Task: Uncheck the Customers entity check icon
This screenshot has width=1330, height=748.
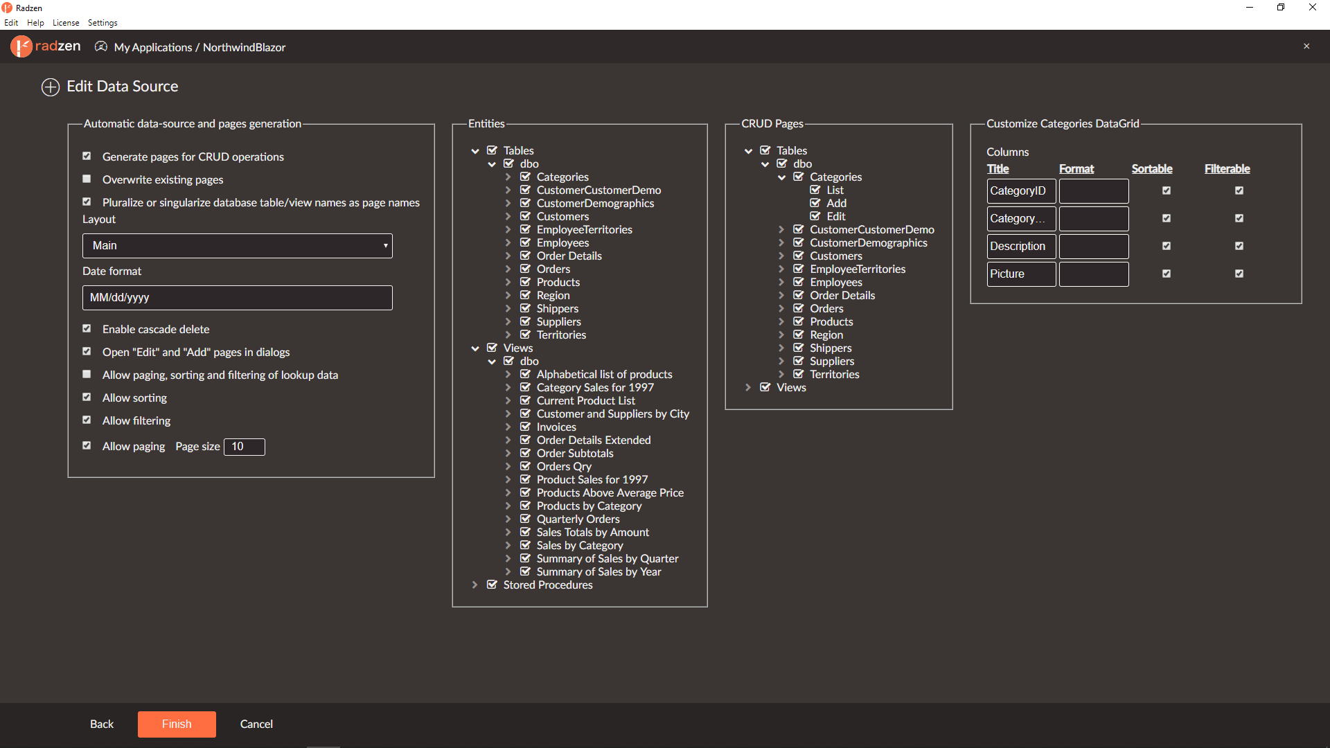Action: (x=525, y=216)
